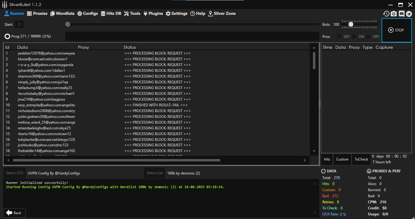Click the Back button

coord(14,213)
